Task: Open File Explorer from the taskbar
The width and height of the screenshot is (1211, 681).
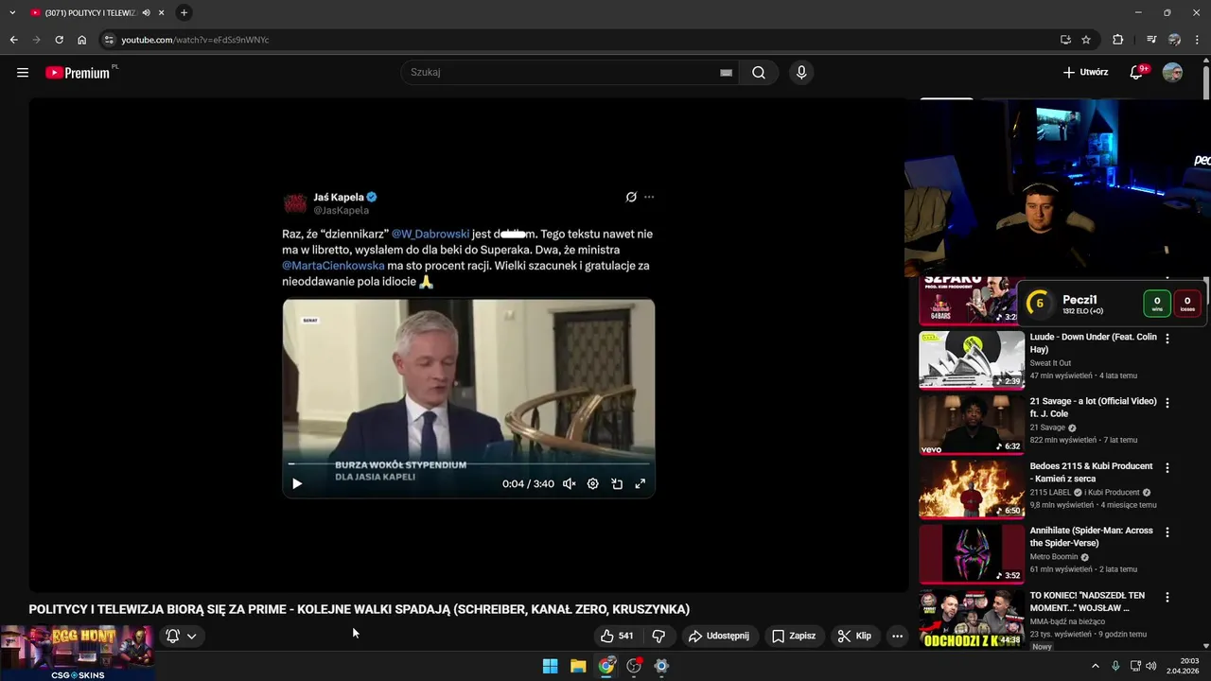Action: click(x=578, y=666)
